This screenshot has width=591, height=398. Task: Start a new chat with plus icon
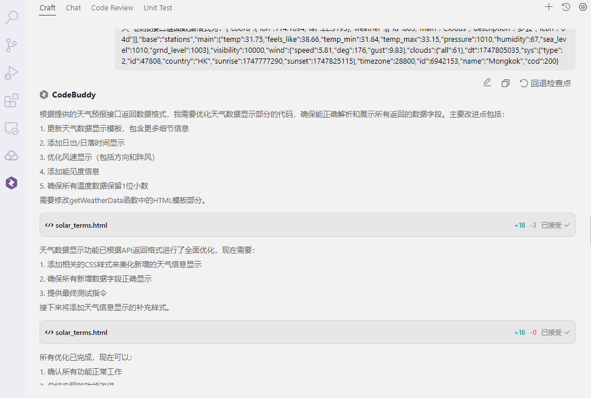coord(549,7)
